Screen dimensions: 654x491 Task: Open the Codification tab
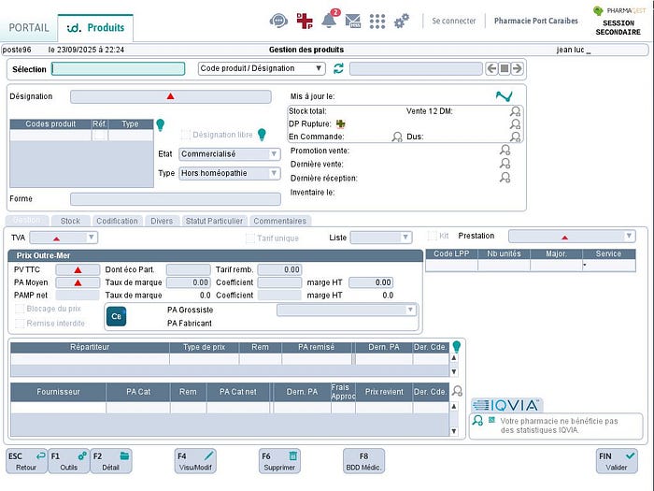click(x=117, y=221)
